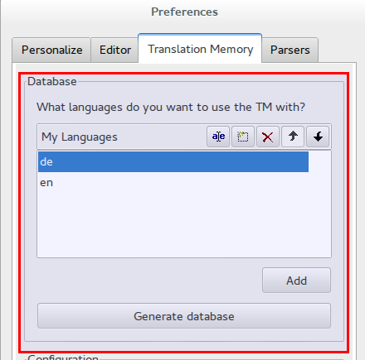
Task: Remove language with red X icon
Action: point(268,137)
